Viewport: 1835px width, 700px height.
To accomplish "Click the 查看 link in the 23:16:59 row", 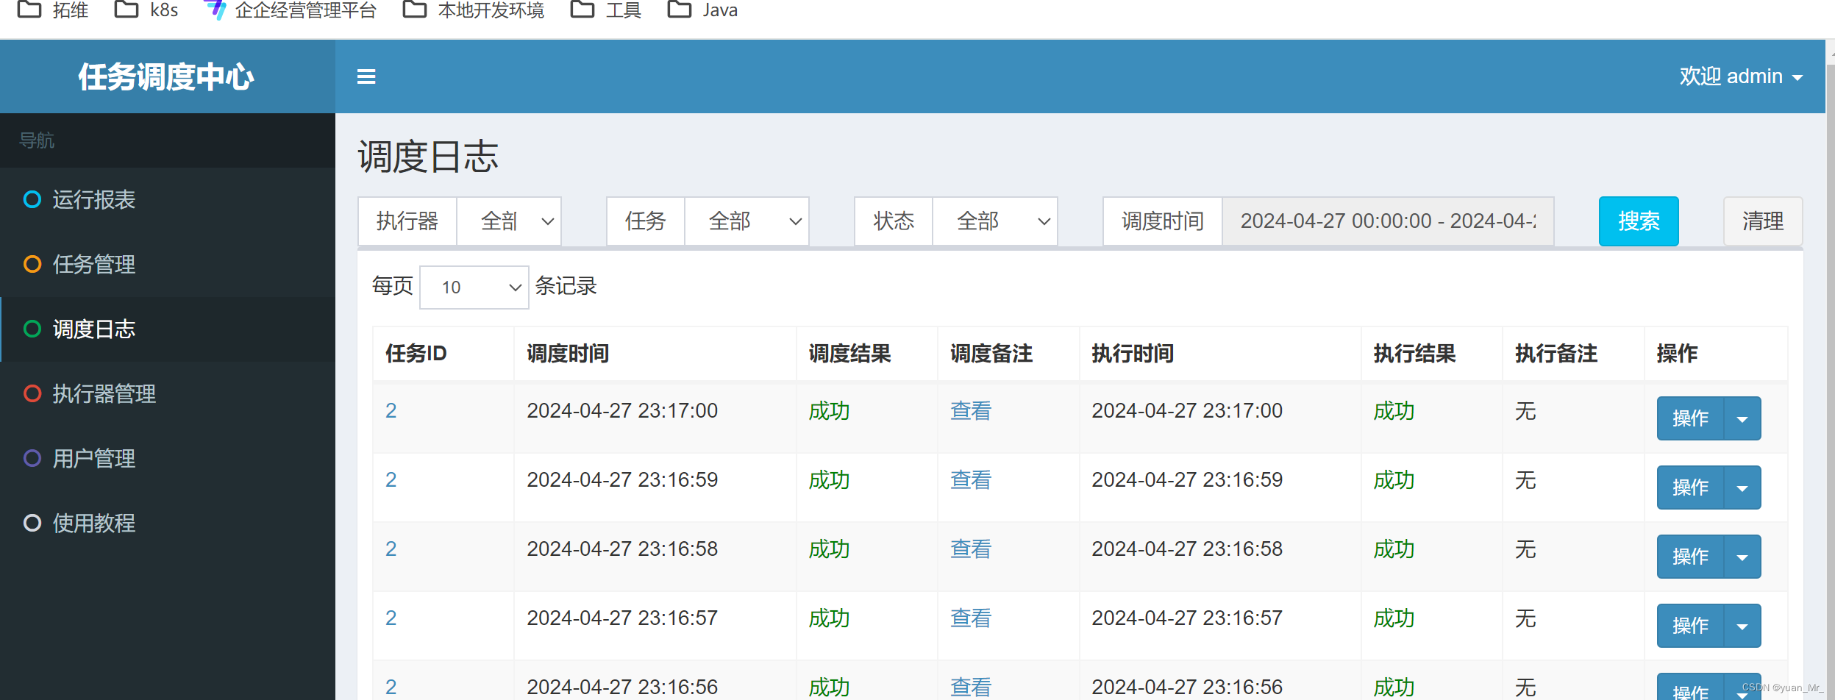I will click(971, 479).
